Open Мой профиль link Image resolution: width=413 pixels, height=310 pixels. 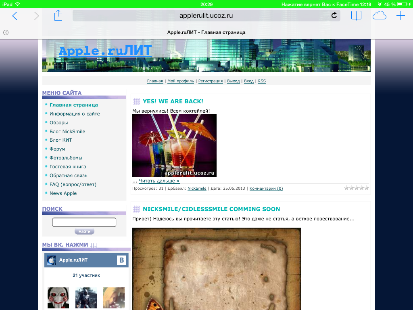tap(181, 81)
